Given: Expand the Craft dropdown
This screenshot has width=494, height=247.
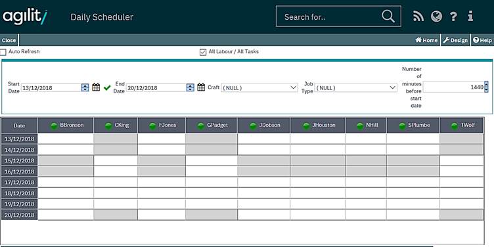Looking at the screenshot, I should tap(259, 87).
